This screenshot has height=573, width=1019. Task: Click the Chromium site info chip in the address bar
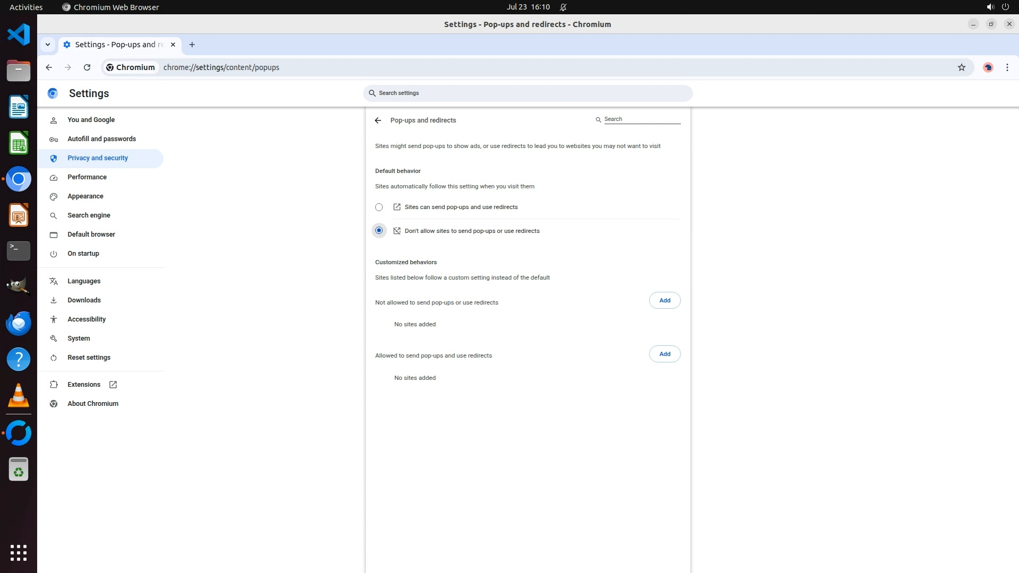point(131,67)
